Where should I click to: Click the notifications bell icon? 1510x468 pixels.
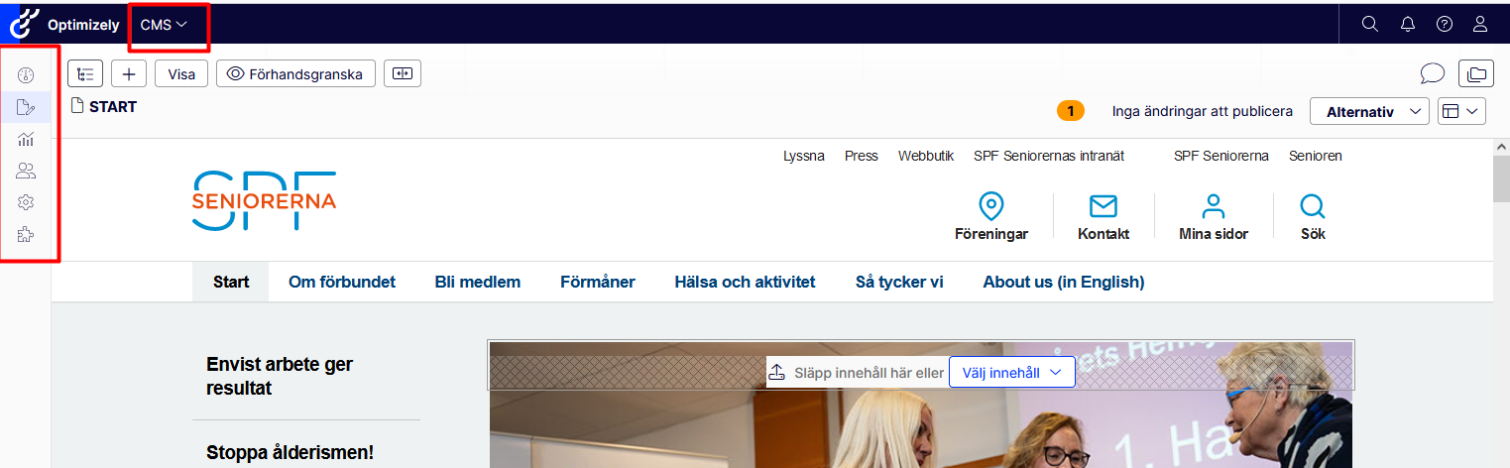1407,24
